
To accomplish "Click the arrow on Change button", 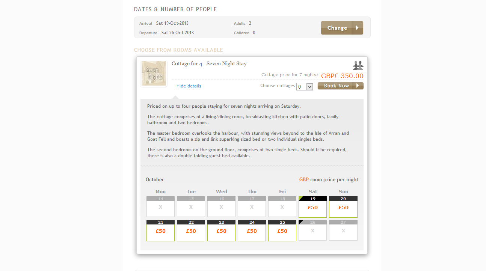I will pyautogui.click(x=357, y=28).
